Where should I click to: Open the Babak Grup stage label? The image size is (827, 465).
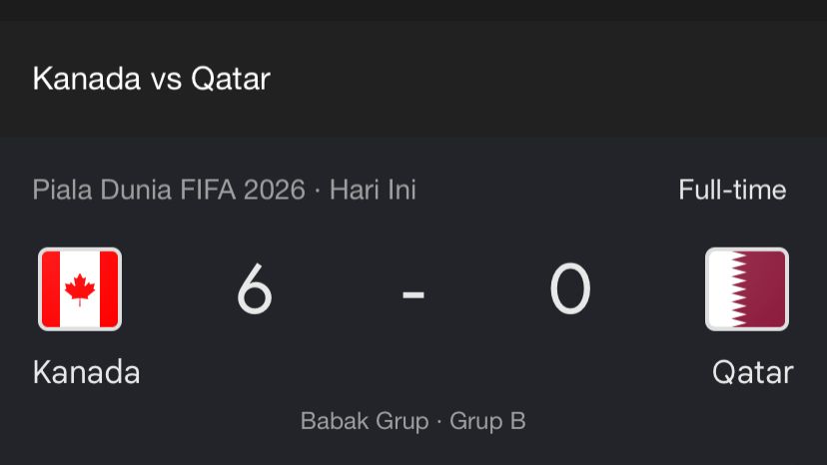click(x=365, y=421)
